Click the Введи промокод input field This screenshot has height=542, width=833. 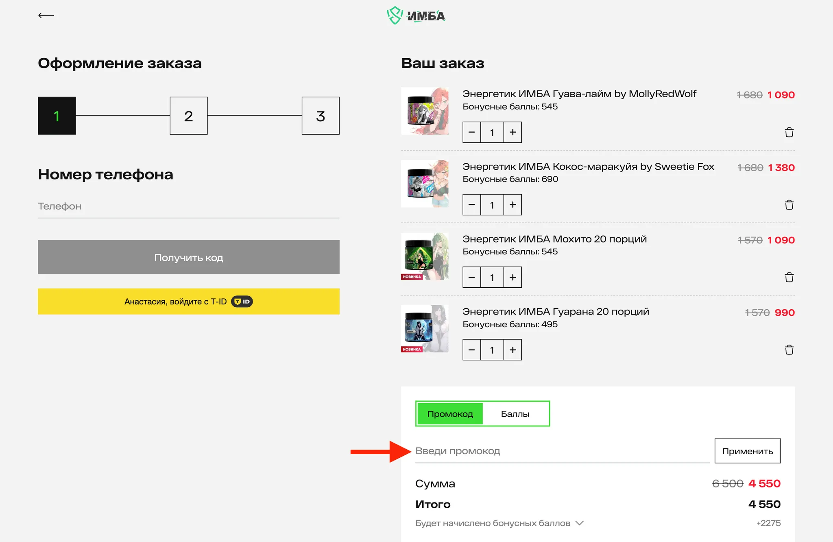pos(562,451)
